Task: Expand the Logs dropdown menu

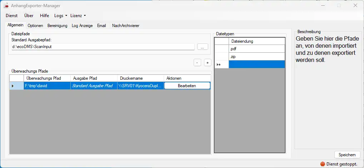Action: pyautogui.click(x=61, y=16)
